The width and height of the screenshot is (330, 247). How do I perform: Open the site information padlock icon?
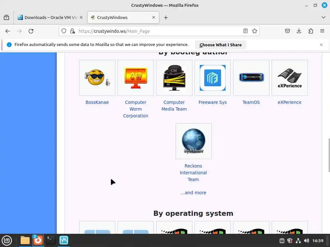click(73, 31)
